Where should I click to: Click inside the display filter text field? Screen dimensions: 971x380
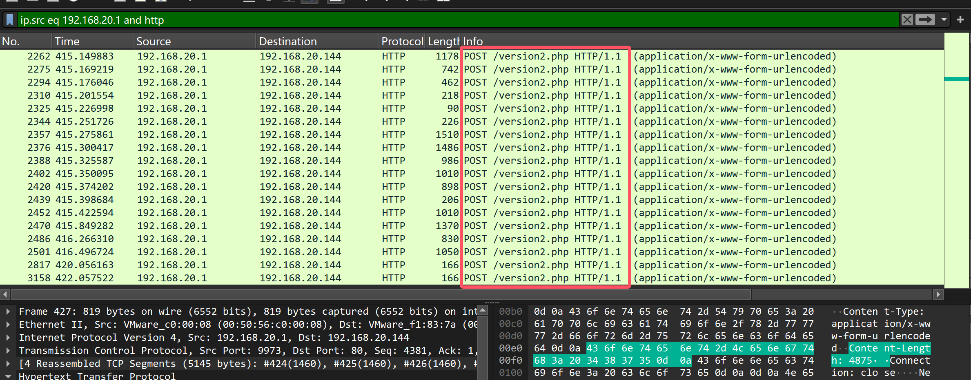(449, 20)
